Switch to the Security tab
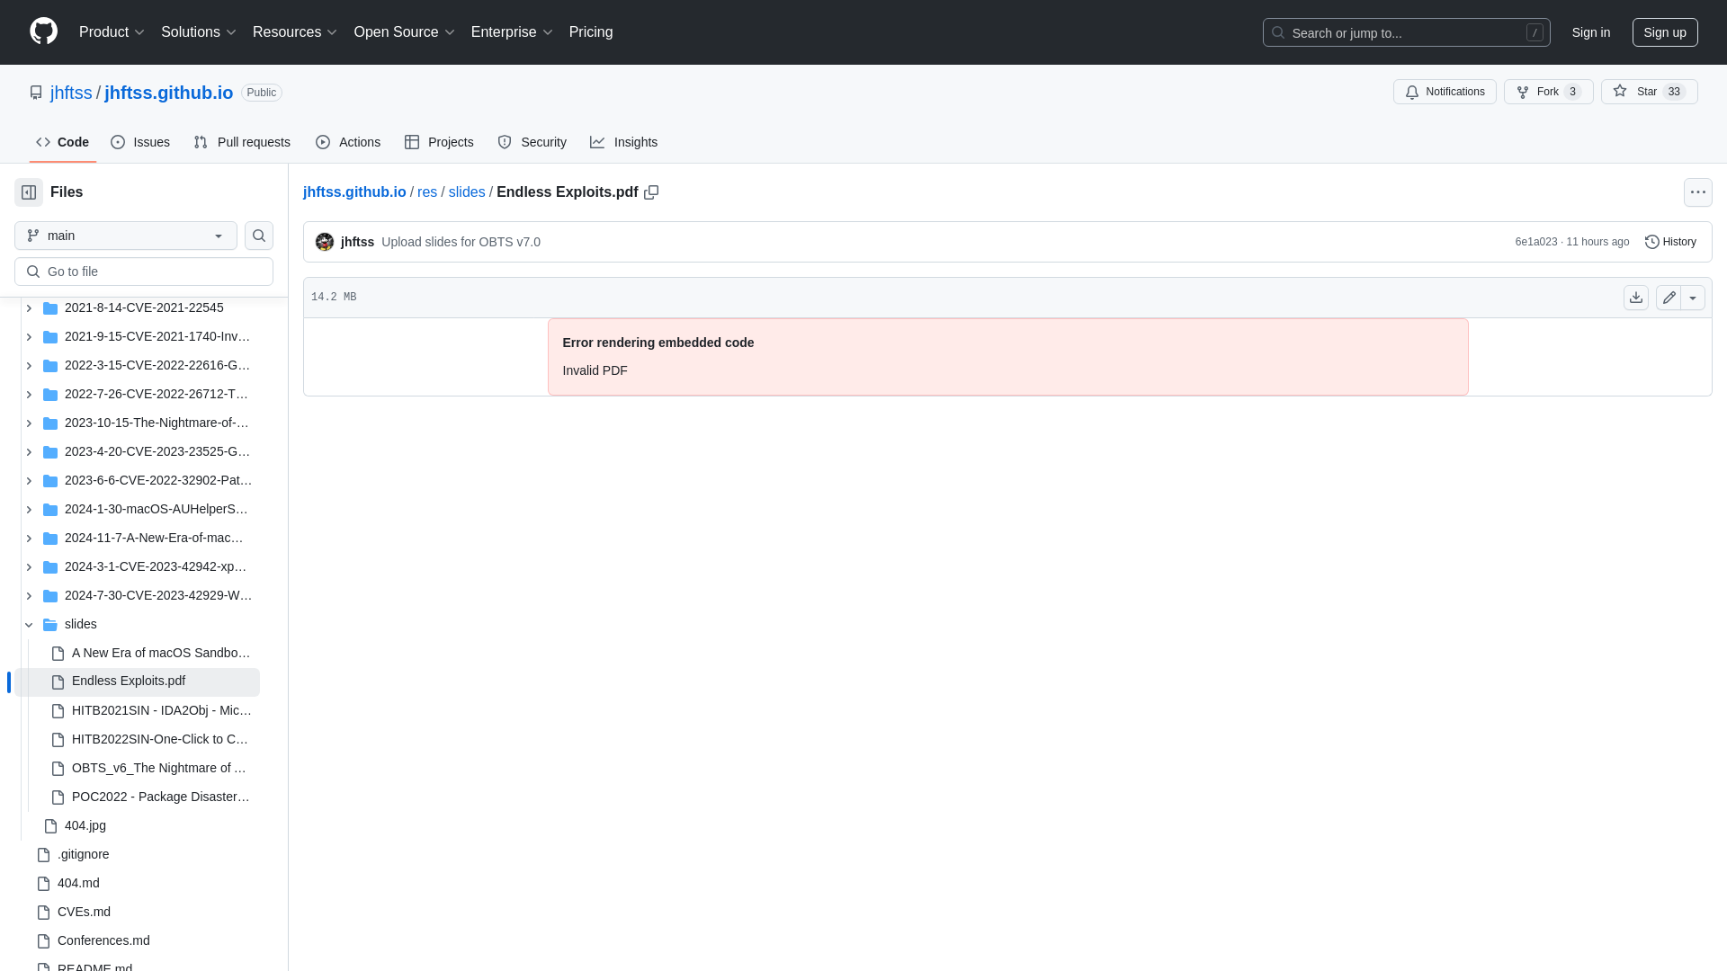1727x971 pixels. [x=532, y=142]
